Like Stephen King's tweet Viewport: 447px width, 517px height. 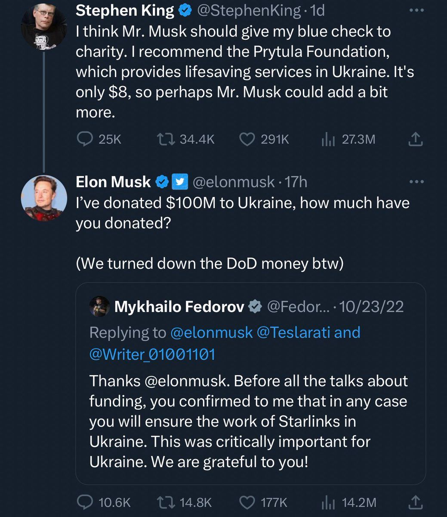247,139
